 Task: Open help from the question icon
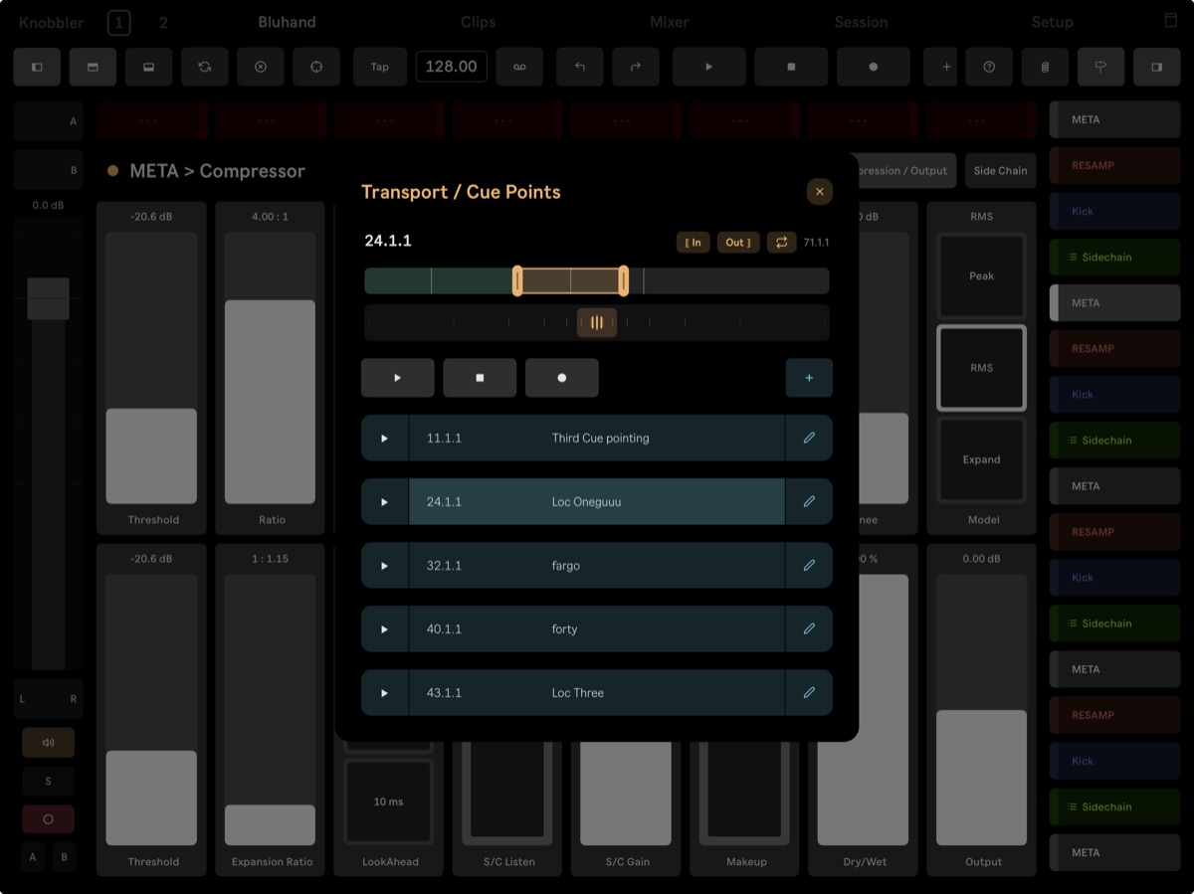(989, 67)
